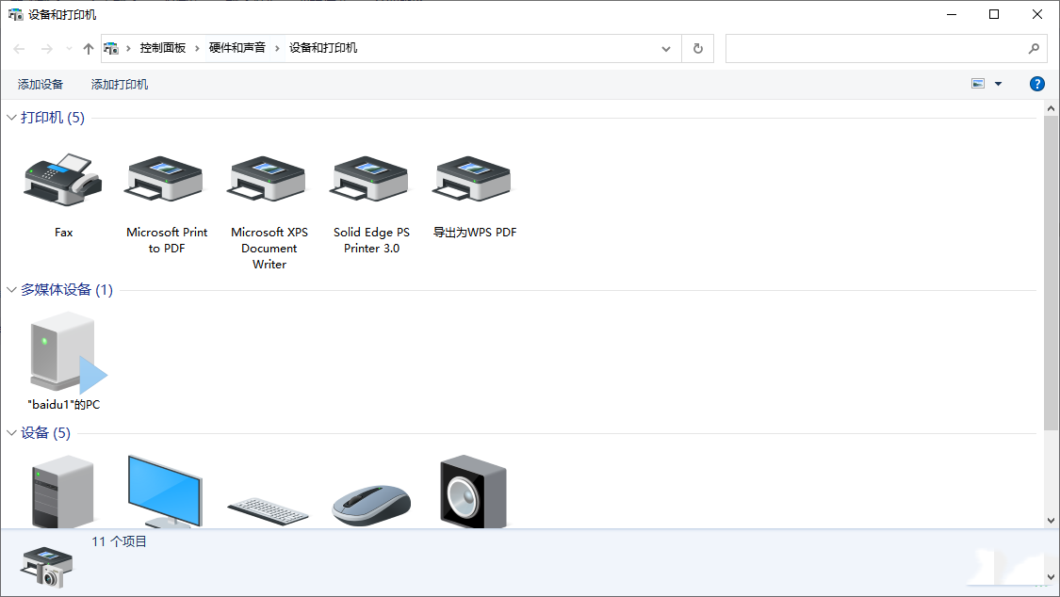Click 添加设备 in the command bar
This screenshot has height=597, width=1060.
pos(41,85)
